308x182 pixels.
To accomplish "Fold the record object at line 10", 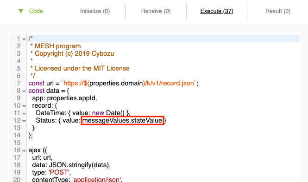I will (24, 106).
